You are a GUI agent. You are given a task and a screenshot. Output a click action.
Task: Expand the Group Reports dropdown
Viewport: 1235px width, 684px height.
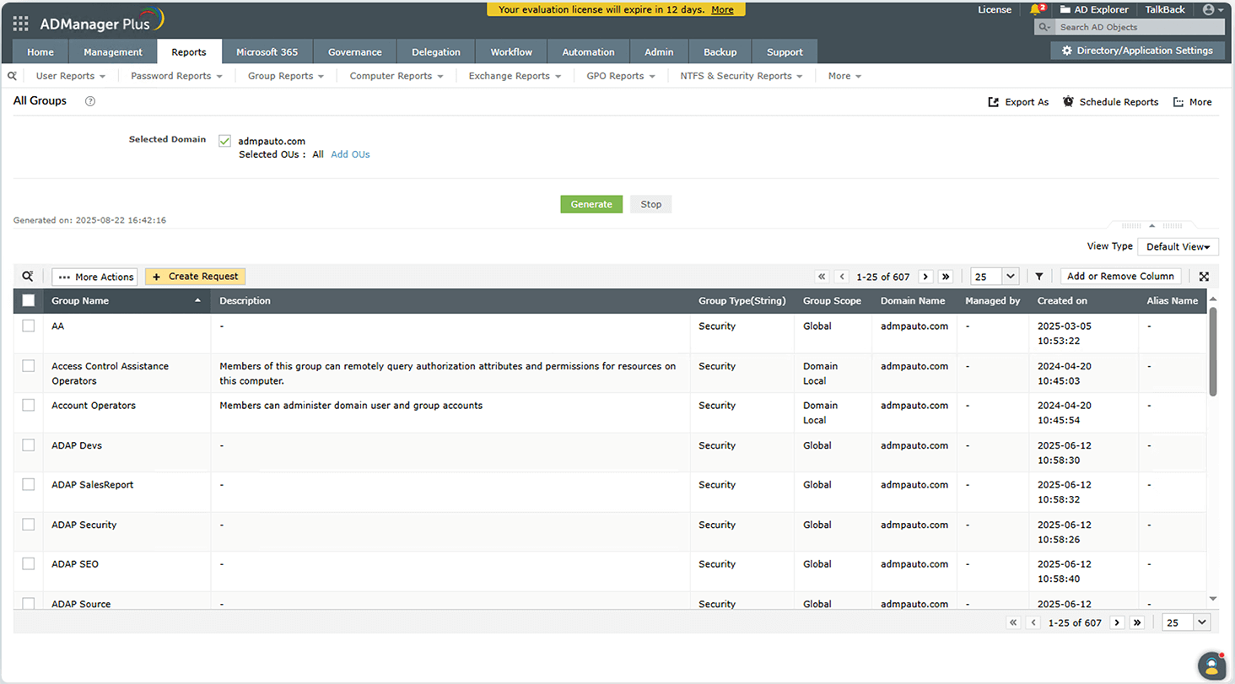tap(286, 76)
